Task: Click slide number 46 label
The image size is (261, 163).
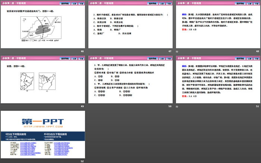Action: coord(82,51)
